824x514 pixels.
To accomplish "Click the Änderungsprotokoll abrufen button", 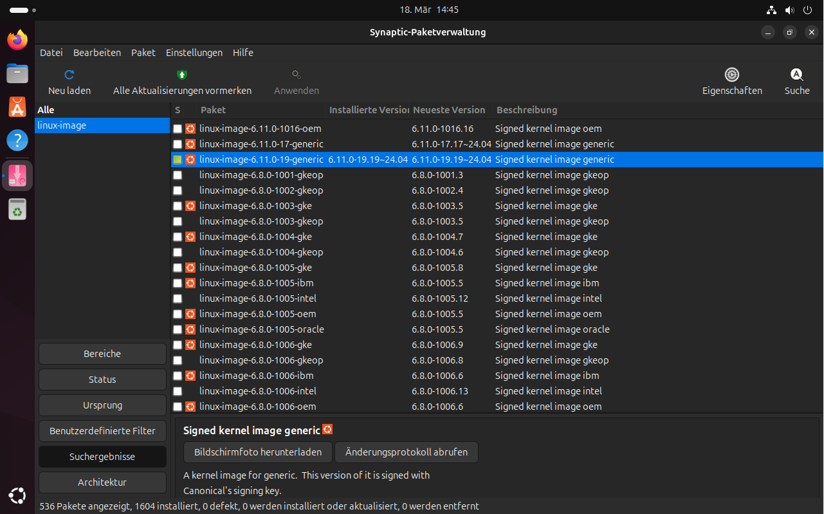I will [x=406, y=452].
